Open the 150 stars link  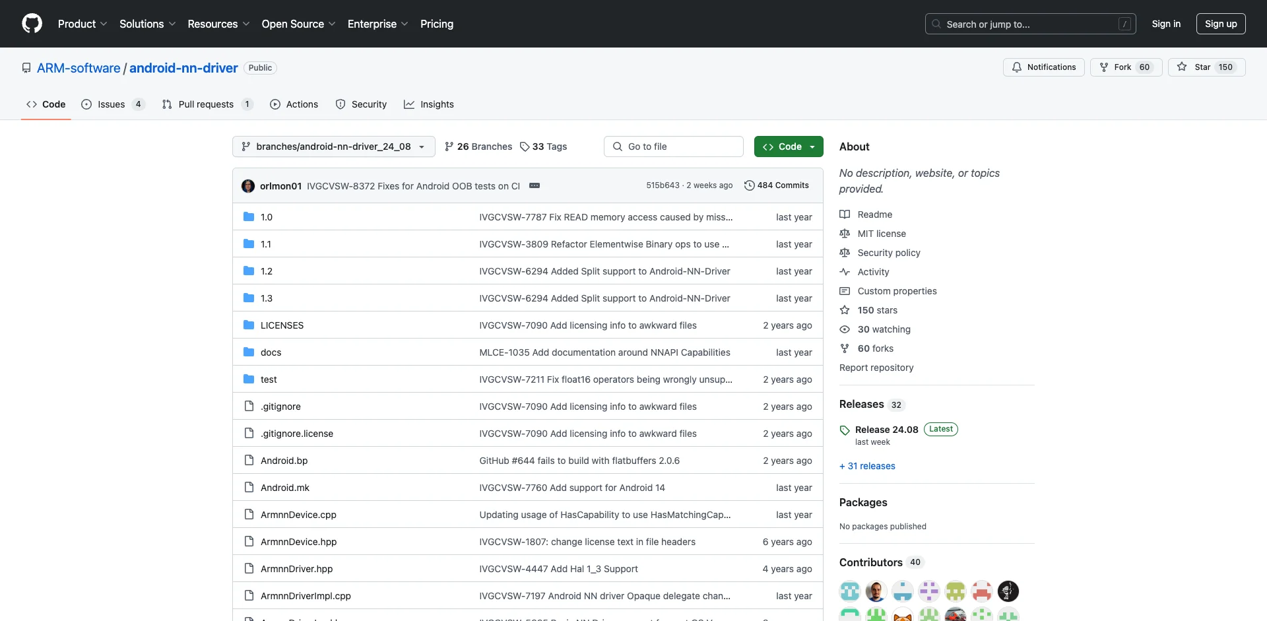[877, 310]
